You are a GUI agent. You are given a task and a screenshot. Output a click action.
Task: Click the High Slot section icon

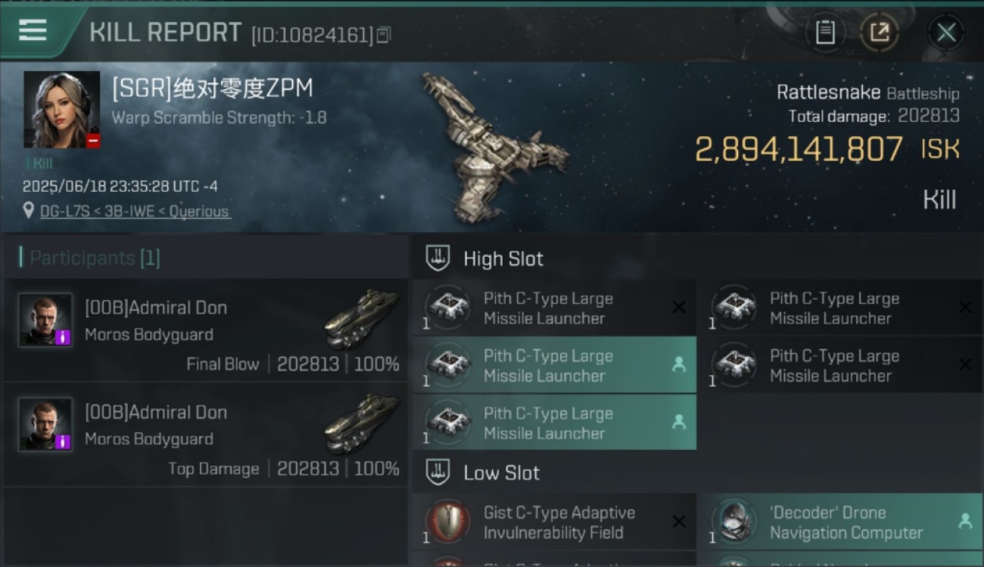point(438,259)
